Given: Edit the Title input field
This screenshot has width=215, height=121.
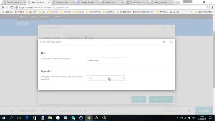Looking at the screenshot, I should (x=106, y=61).
